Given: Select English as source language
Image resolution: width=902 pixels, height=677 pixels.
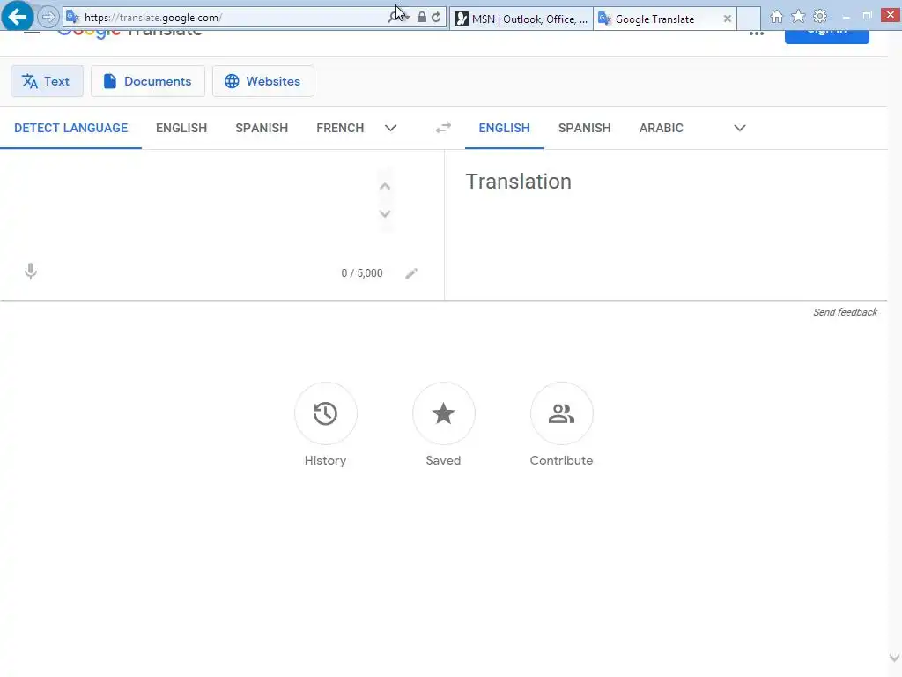Looking at the screenshot, I should click(x=181, y=128).
